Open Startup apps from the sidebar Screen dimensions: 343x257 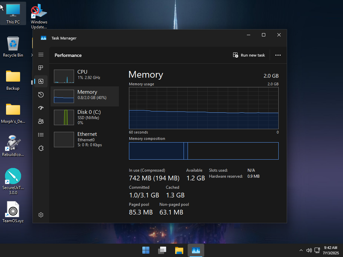coord(41,108)
